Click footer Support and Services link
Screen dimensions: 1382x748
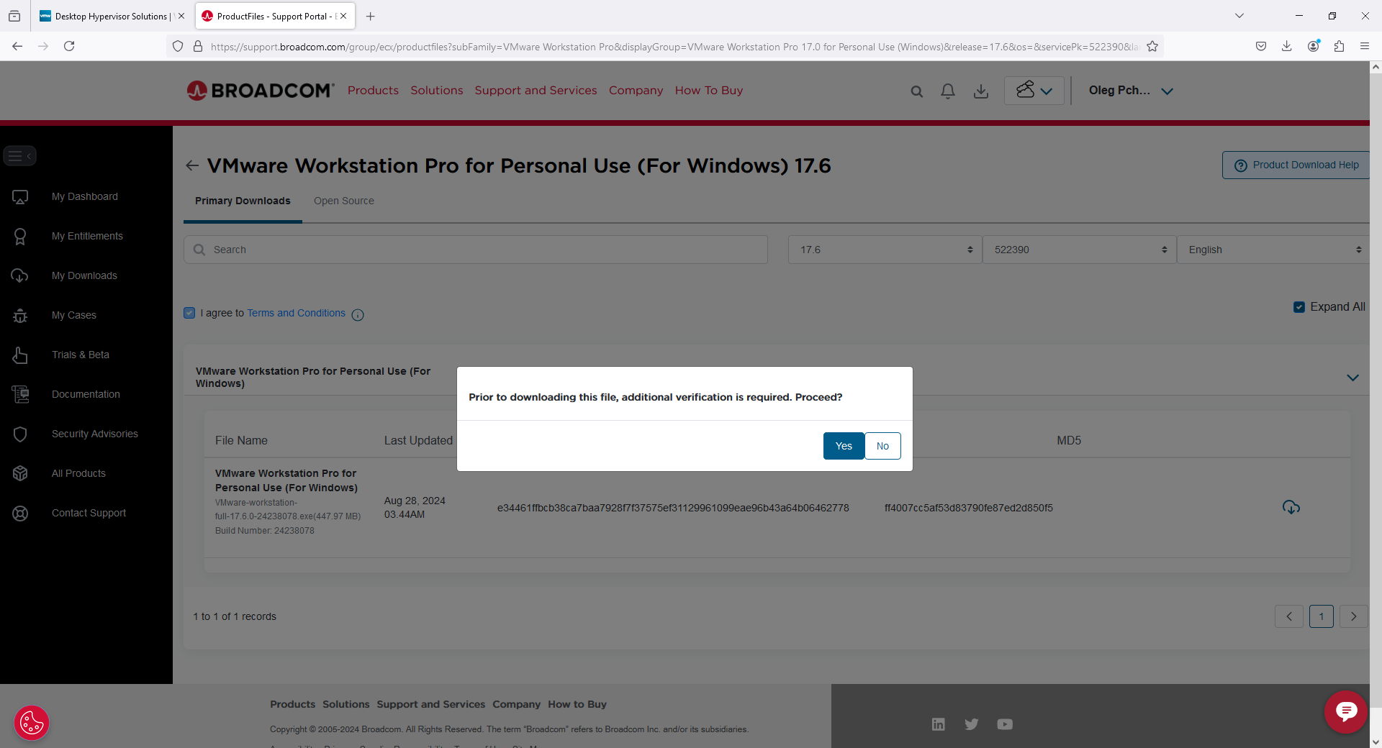click(431, 705)
